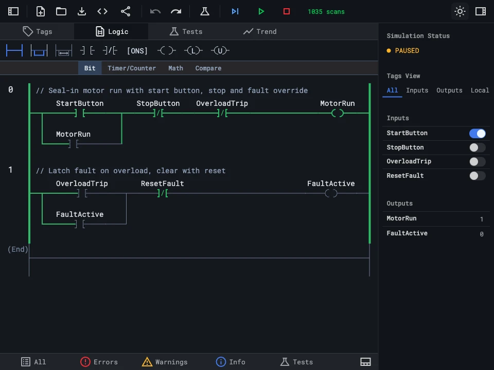Click the Run simulation icon
Image resolution: width=494 pixels, height=370 pixels.
(x=261, y=11)
